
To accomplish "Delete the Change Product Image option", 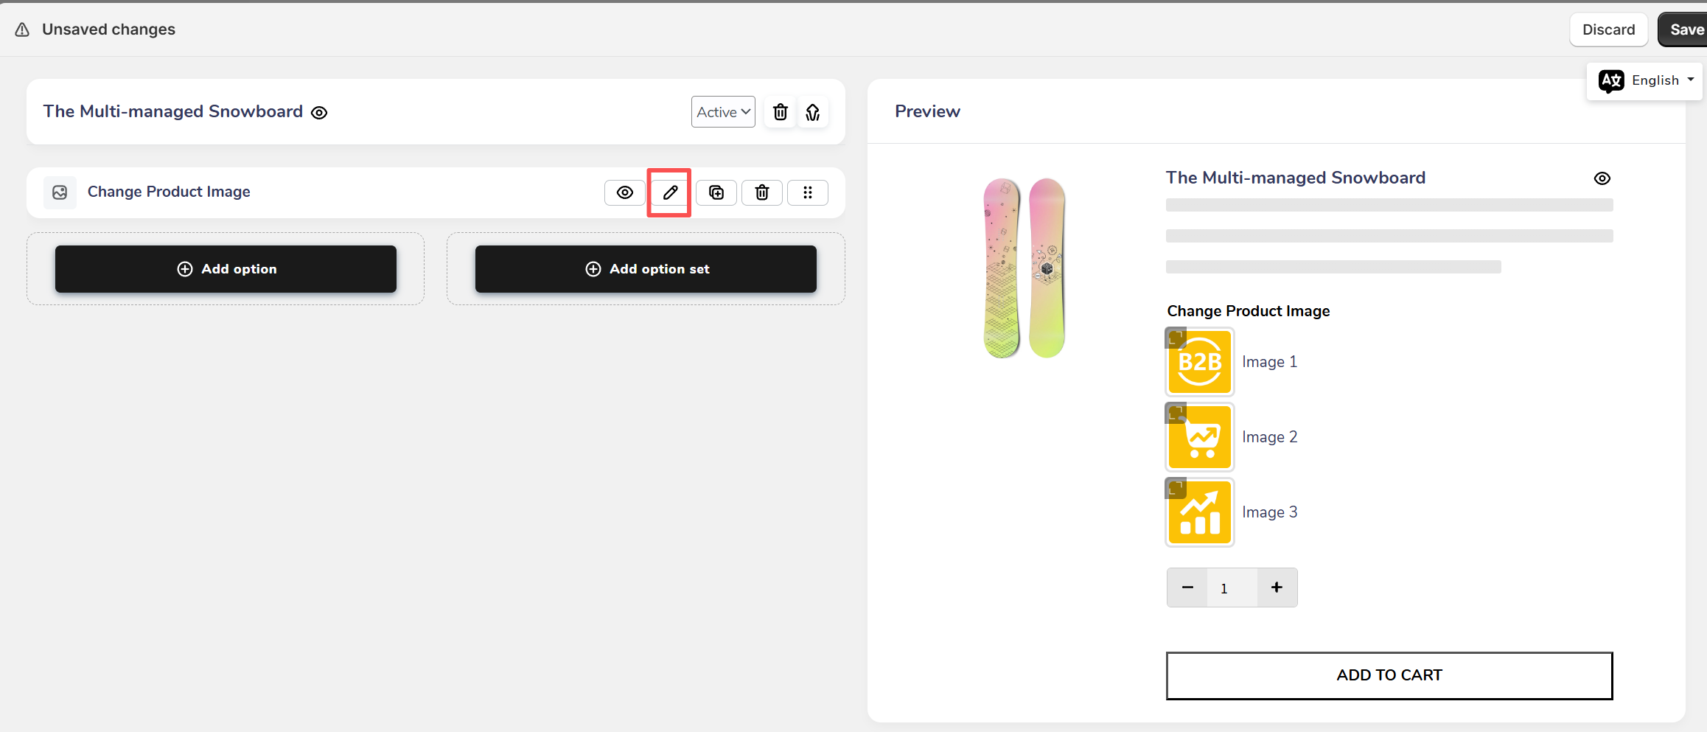I will tap(761, 192).
